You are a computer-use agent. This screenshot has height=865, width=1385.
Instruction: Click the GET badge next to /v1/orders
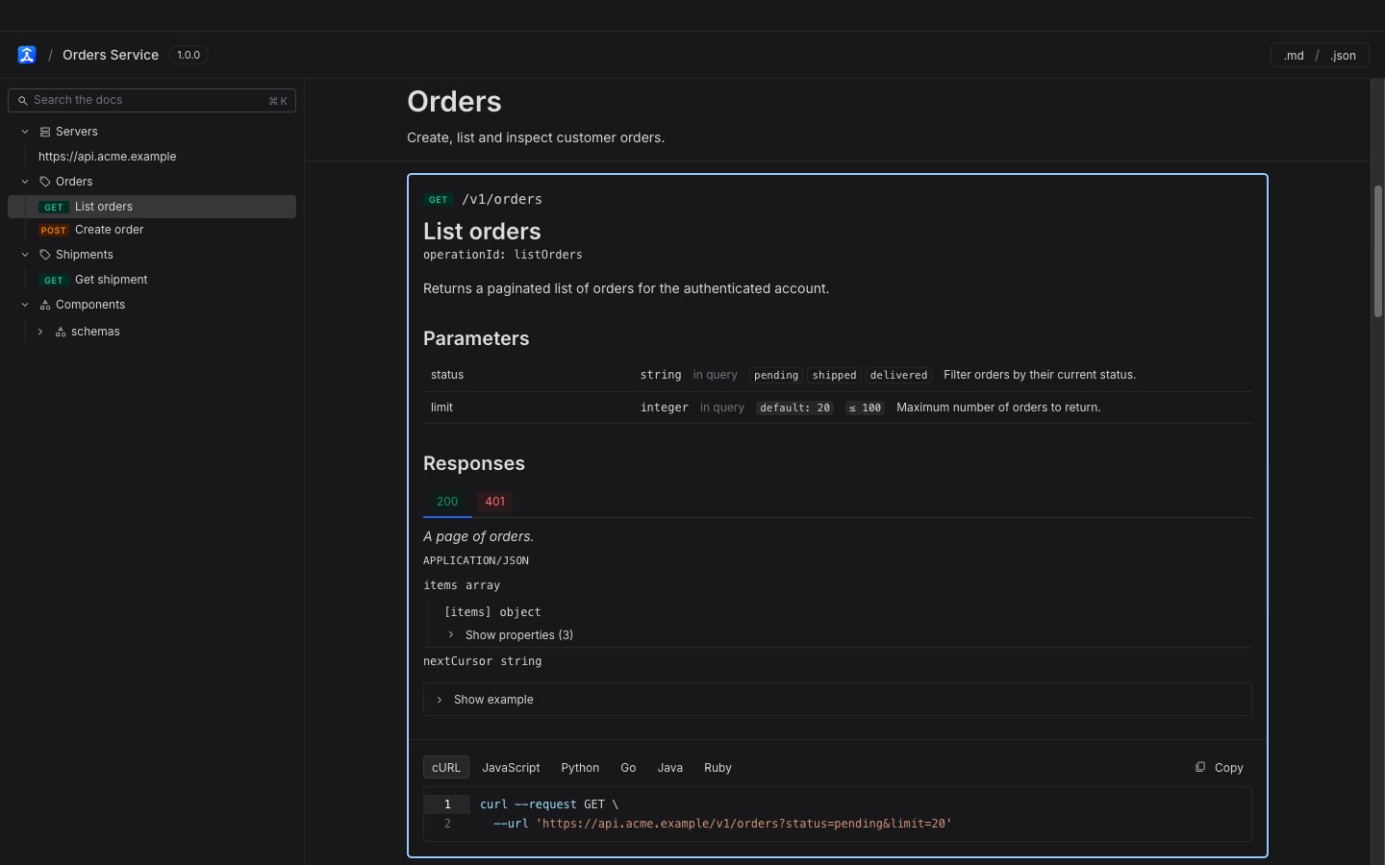coord(439,200)
